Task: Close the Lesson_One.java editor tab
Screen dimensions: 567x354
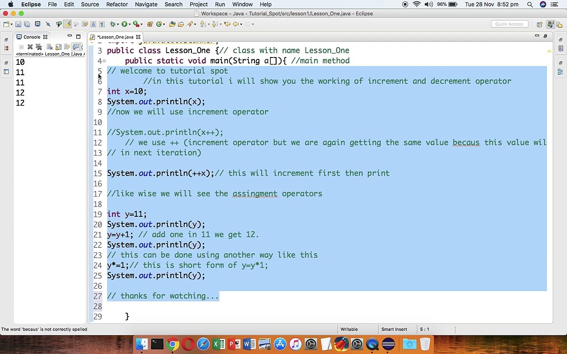Action: point(138,37)
